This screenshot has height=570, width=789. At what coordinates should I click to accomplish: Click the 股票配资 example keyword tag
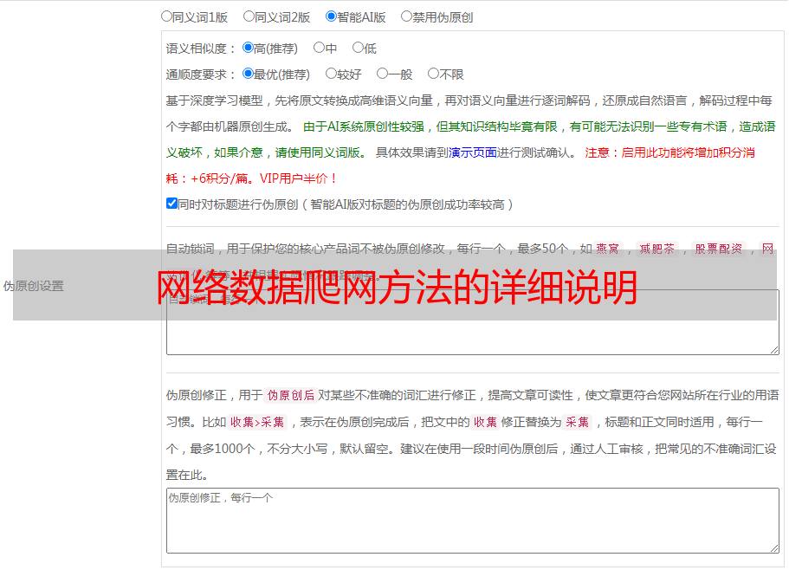pos(719,249)
